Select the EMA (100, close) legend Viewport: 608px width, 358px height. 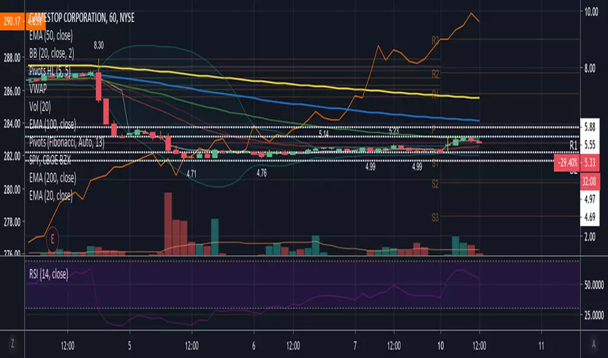52,124
